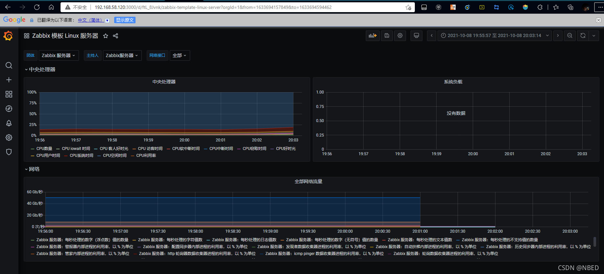Viewport: 604px width, 274px height.
Task: Open dashboard settings gear
Action: coord(400,35)
